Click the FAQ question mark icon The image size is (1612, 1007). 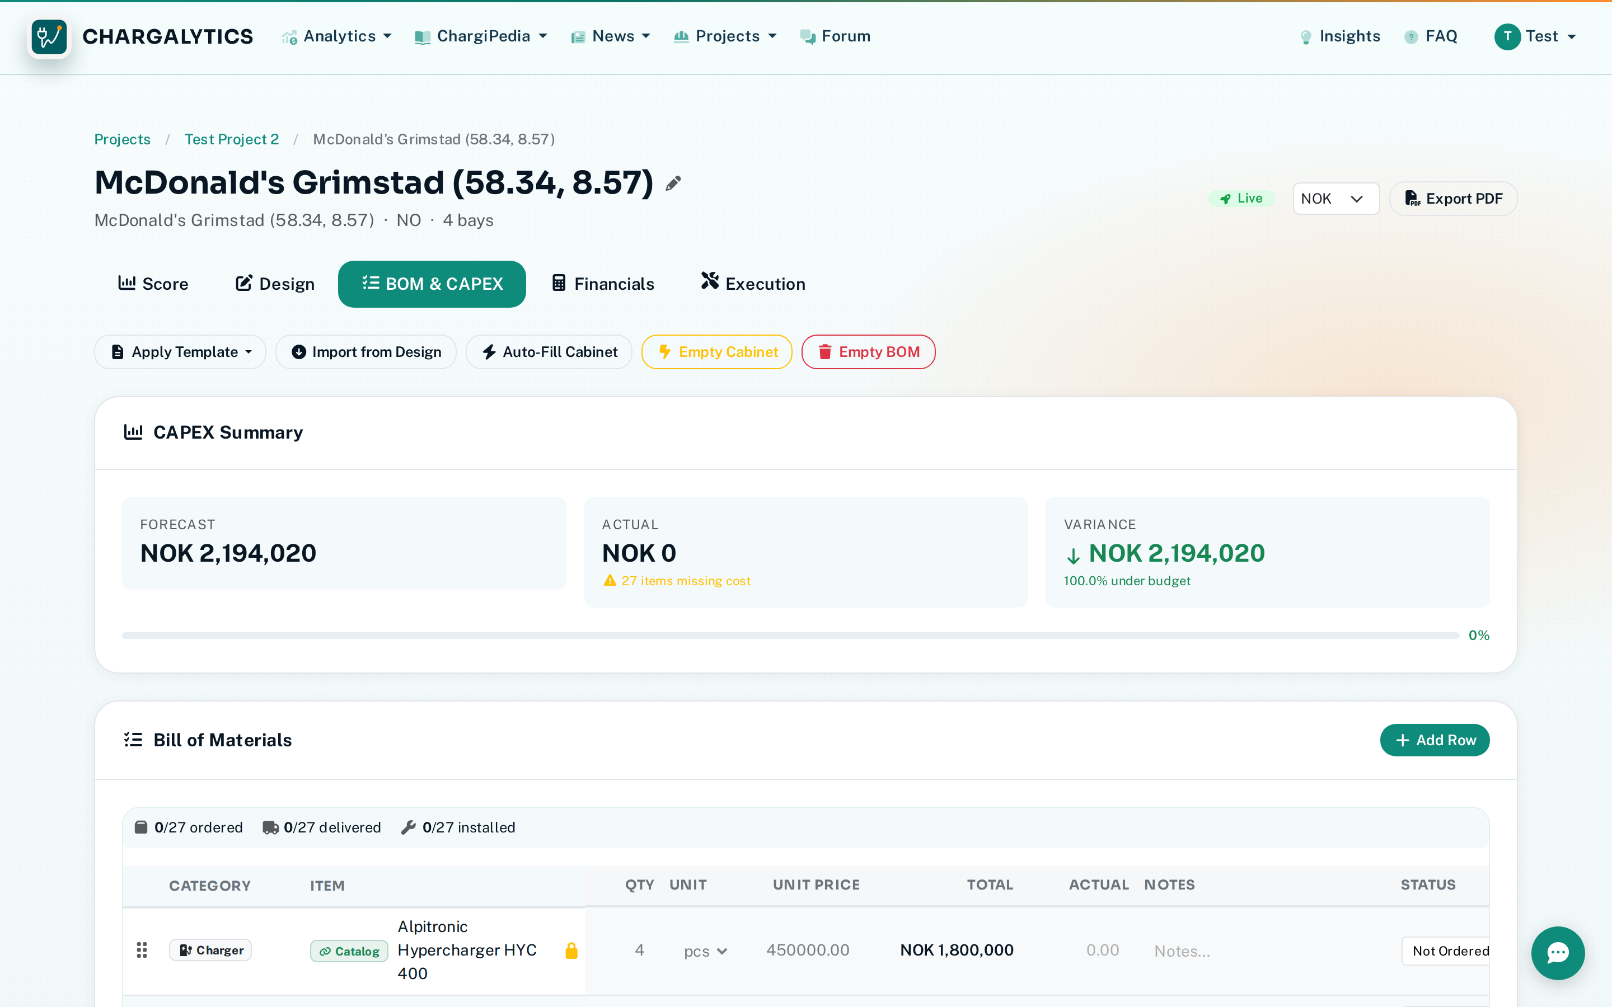click(x=1411, y=37)
